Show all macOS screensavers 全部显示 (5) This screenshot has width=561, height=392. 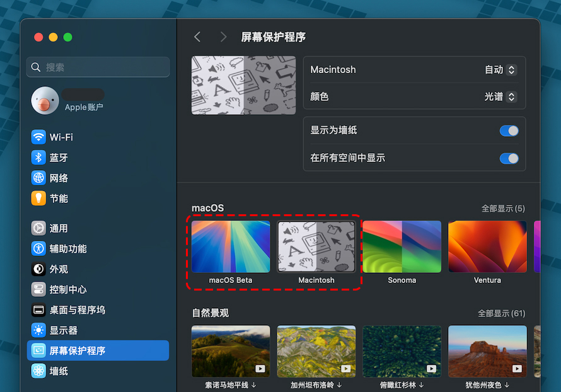(503, 208)
